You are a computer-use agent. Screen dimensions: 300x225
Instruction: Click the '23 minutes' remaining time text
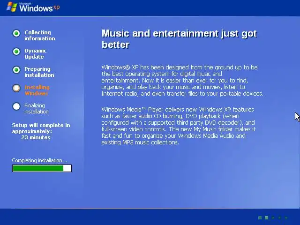pyautogui.click(x=36, y=137)
